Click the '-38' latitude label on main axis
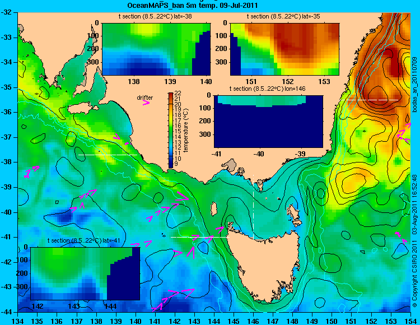This screenshot has height=325, width=420. point(6,162)
